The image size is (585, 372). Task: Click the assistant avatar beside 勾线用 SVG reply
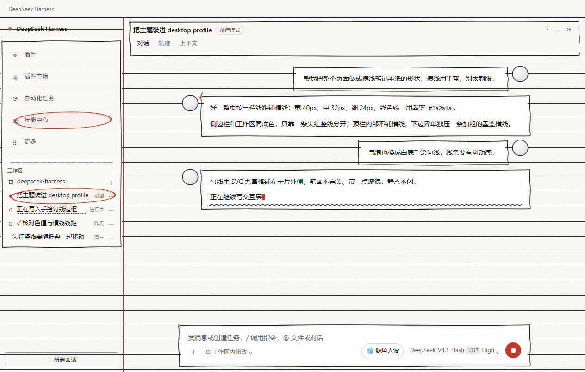click(x=190, y=177)
